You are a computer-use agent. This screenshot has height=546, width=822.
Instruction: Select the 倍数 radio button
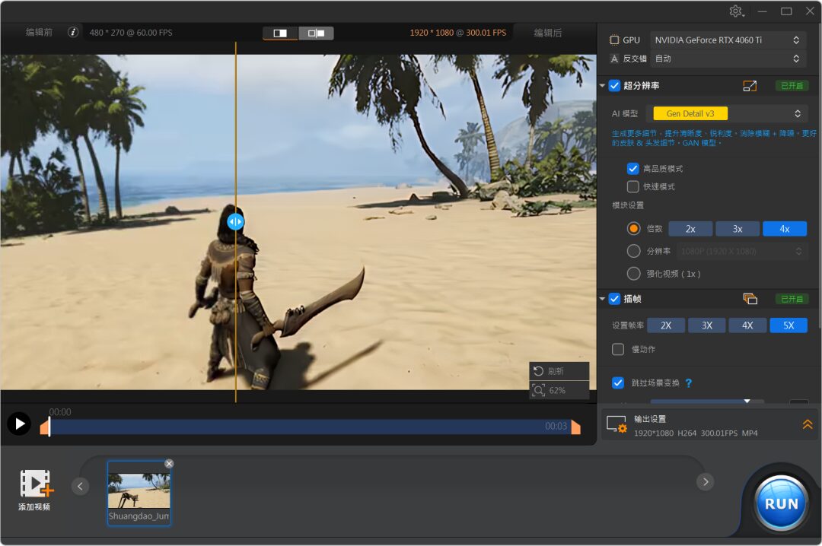(x=634, y=228)
